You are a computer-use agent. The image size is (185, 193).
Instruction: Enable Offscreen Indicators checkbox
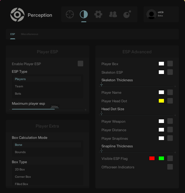[170, 167]
